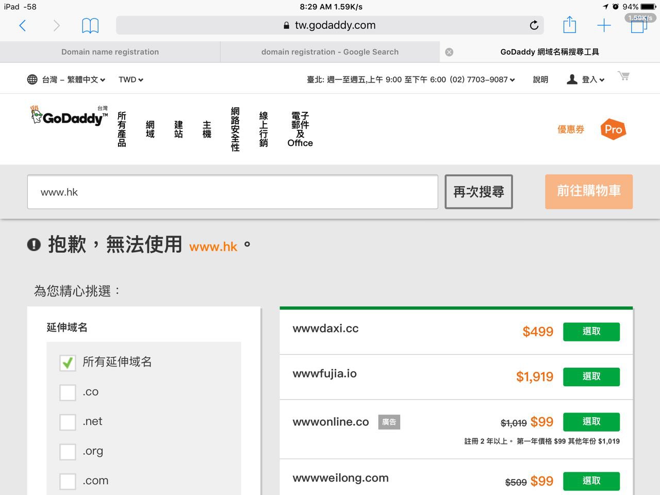Check the .co extension checkbox

(x=68, y=392)
